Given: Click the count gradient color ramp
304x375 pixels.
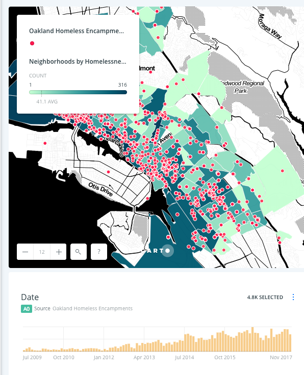Looking at the screenshot, I should click(78, 92).
